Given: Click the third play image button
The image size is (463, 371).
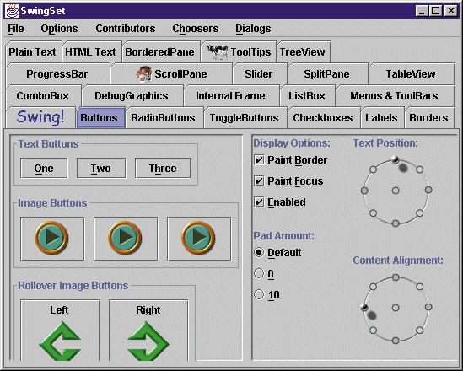Looking at the screenshot, I should [199, 239].
